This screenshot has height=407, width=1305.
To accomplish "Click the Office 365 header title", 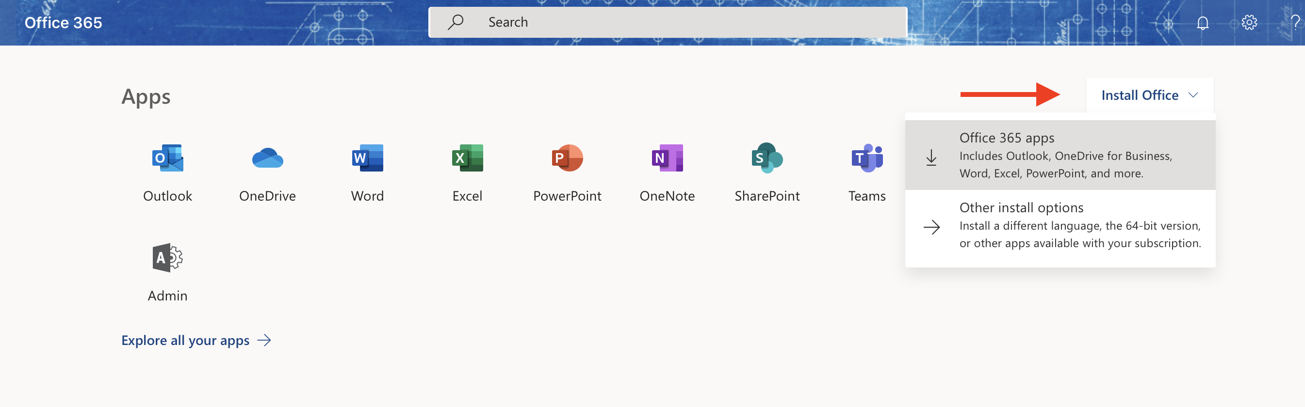I will click(64, 23).
